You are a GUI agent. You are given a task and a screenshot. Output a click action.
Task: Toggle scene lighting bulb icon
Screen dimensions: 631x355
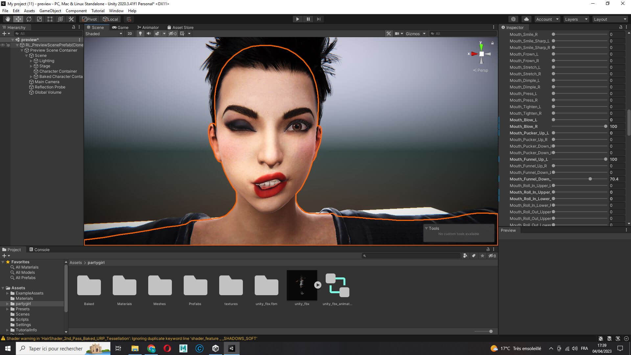coord(140,34)
